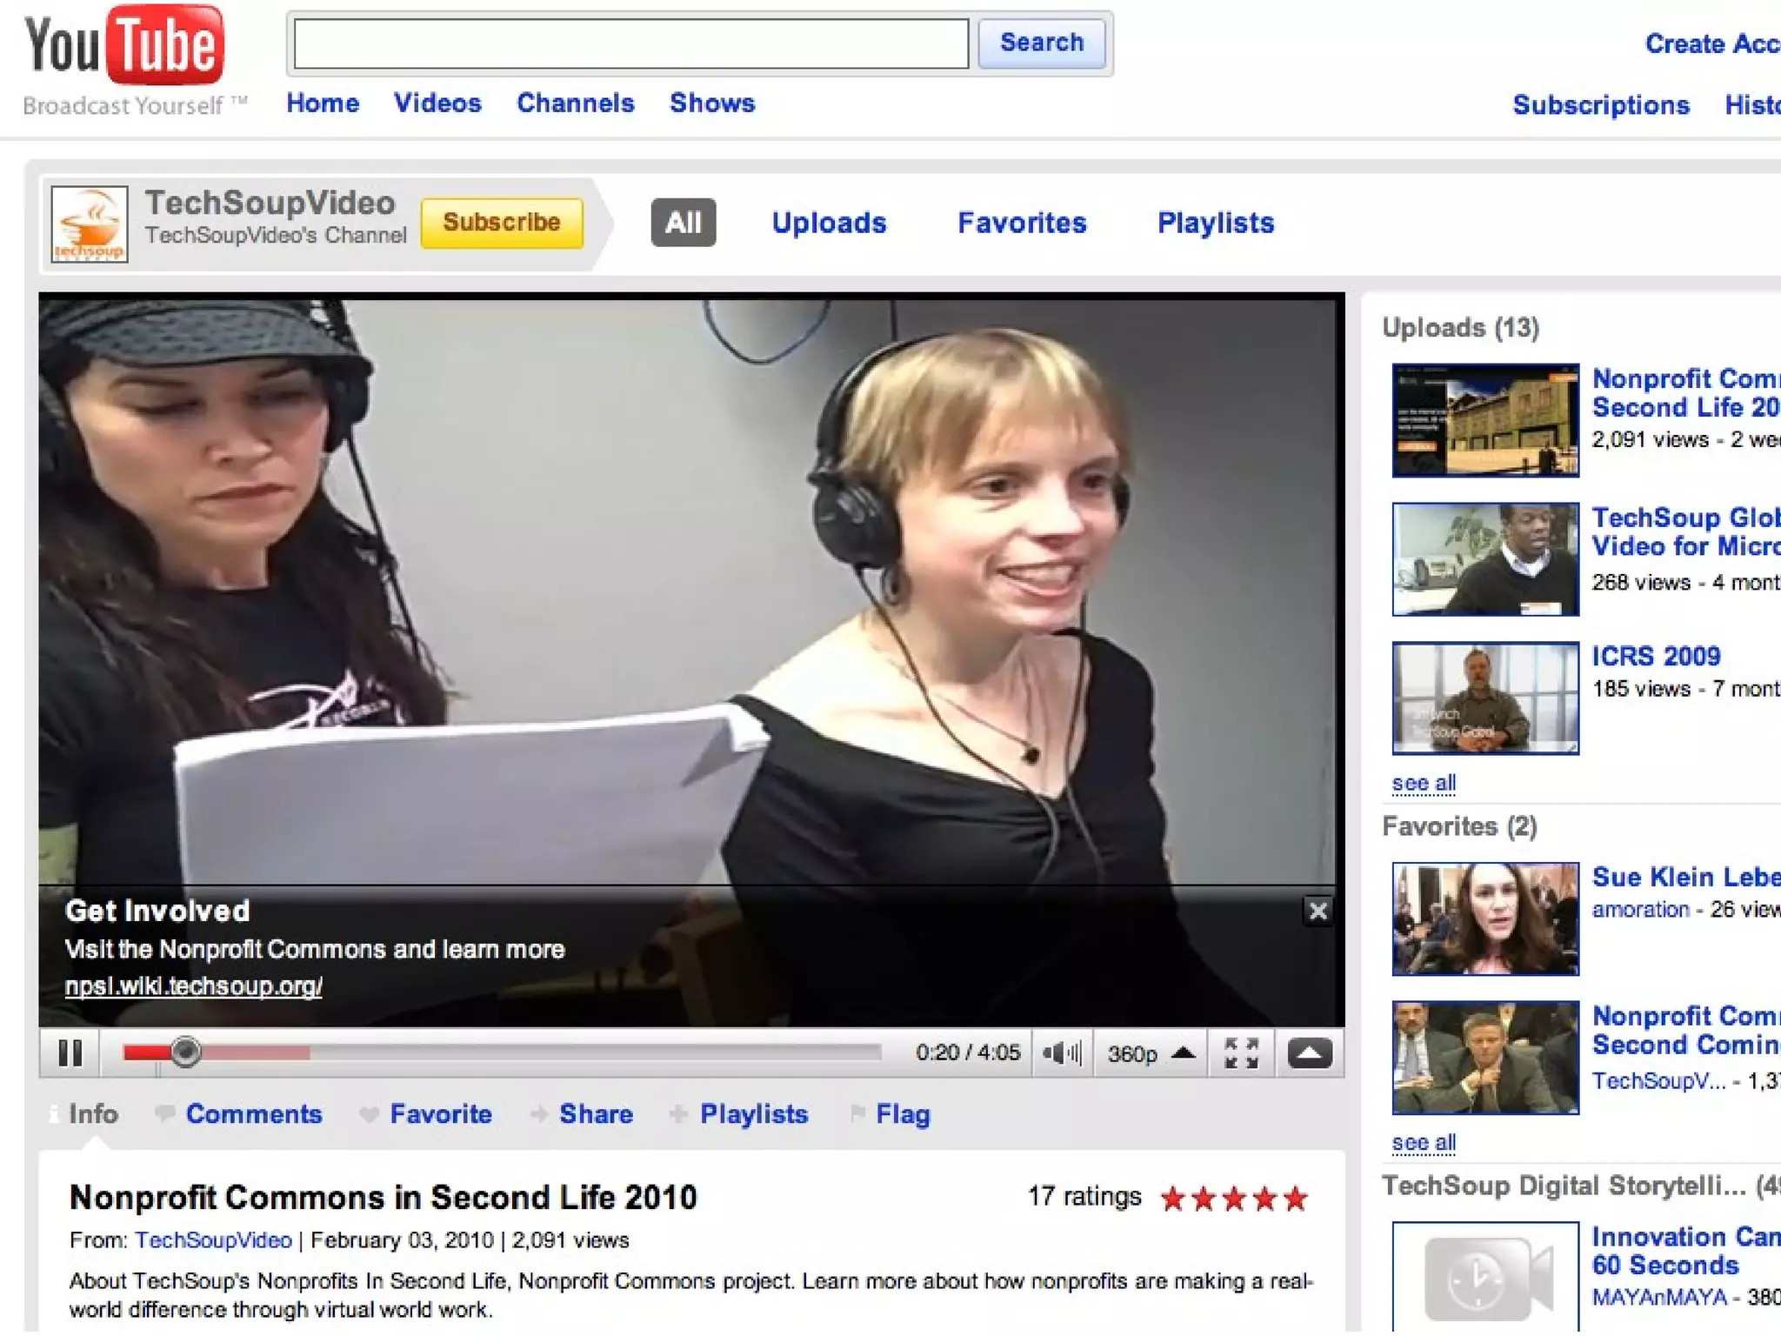This screenshot has height=1336, width=1781.
Task: Pause the playing video
Action: pos(70,1053)
